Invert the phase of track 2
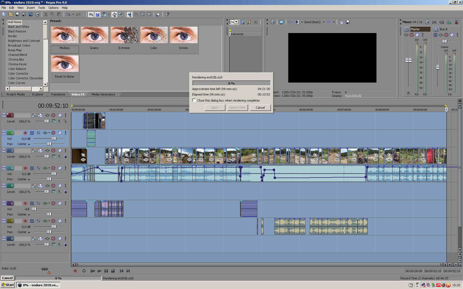 pos(39,133)
